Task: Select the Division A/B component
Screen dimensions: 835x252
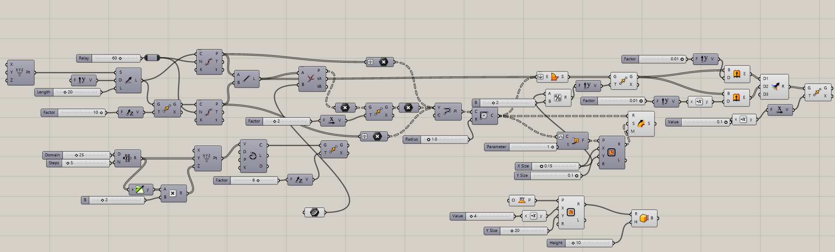Action: (x=557, y=98)
